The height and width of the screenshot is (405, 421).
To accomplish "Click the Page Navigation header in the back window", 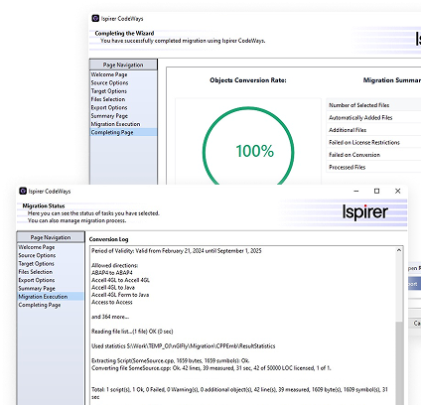I will tap(123, 65).
